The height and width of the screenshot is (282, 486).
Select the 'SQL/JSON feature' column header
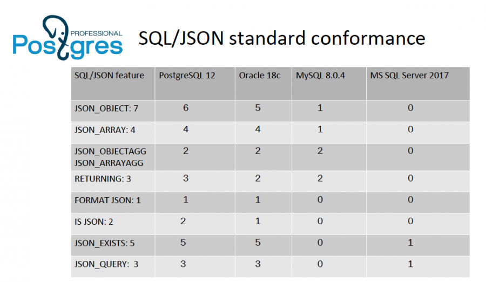click(x=109, y=76)
